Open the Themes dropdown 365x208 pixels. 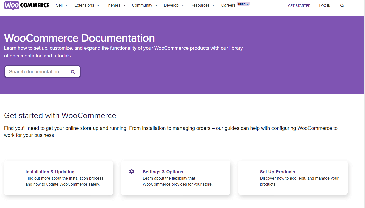115,5
